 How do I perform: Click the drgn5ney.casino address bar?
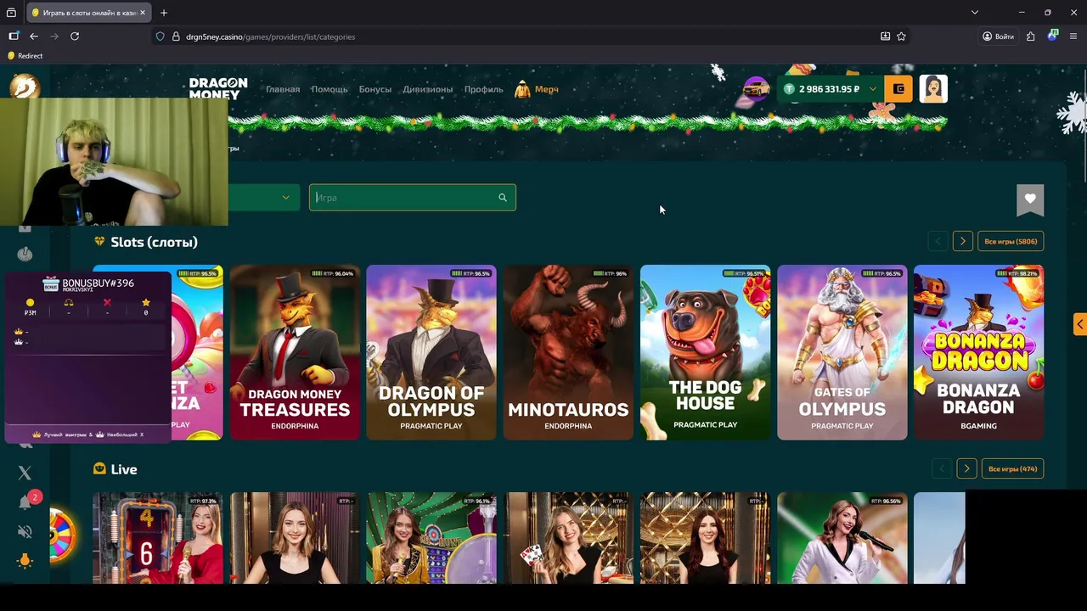point(518,36)
